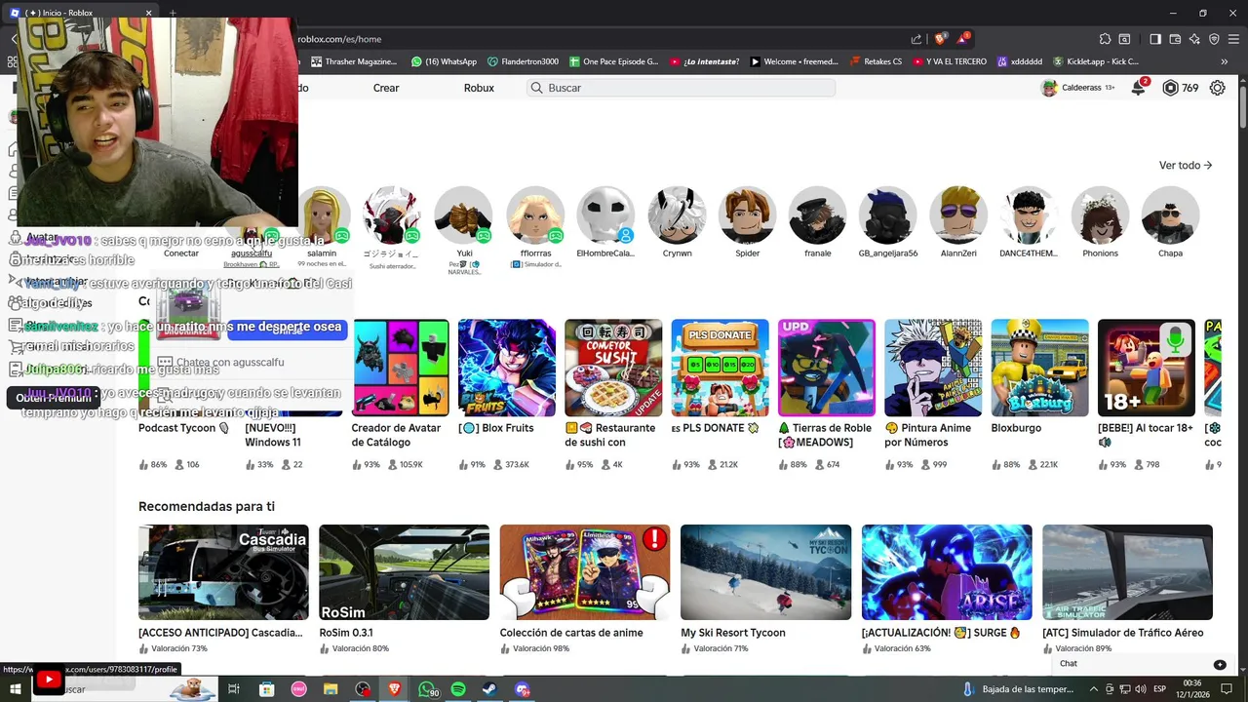Open friend Chapa's avatar
Image resolution: width=1248 pixels, height=702 pixels.
(1170, 215)
